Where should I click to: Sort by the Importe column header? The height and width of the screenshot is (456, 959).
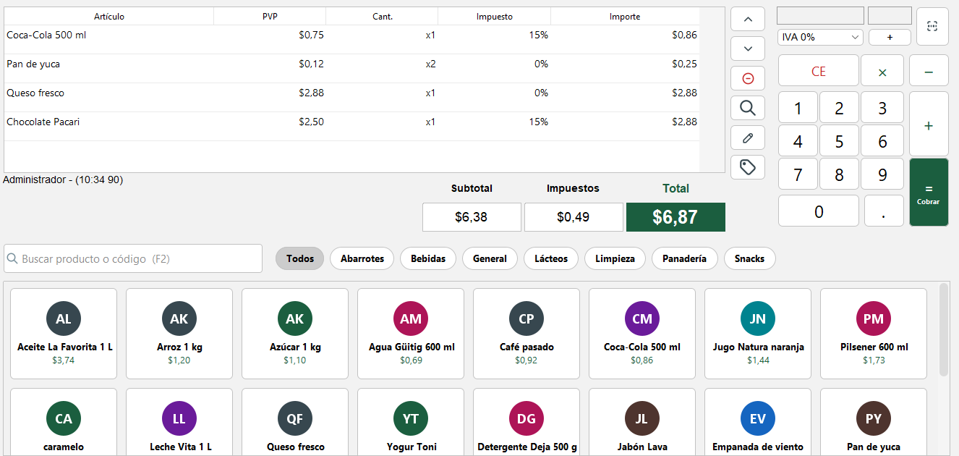click(625, 17)
